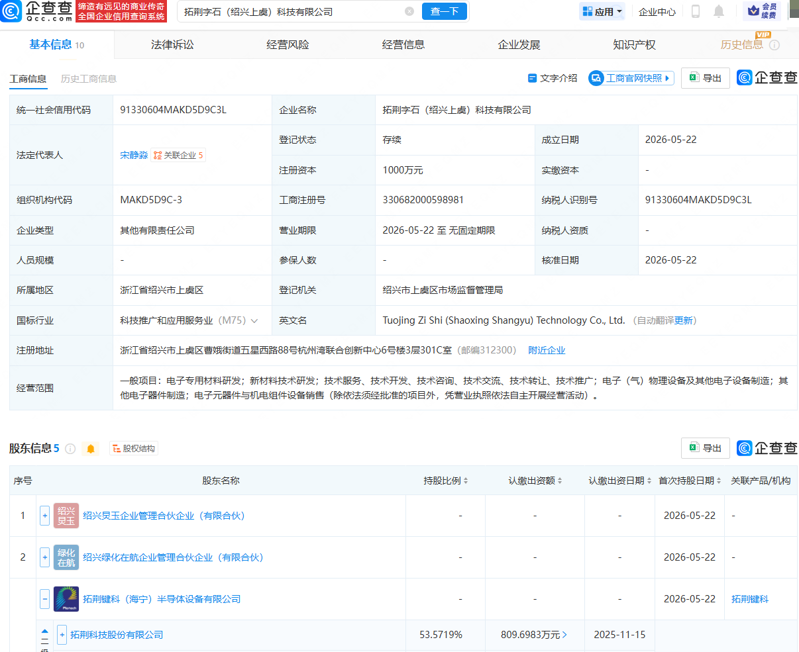The width and height of the screenshot is (799, 652).
Task: Export 工商信息 with 导出 button
Action: pyautogui.click(x=706, y=78)
